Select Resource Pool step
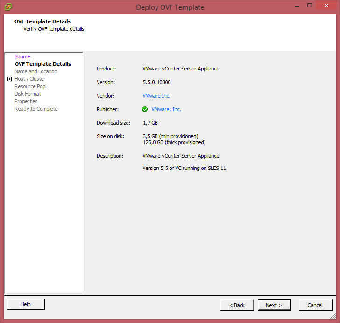This screenshot has height=323, width=340. click(30, 86)
